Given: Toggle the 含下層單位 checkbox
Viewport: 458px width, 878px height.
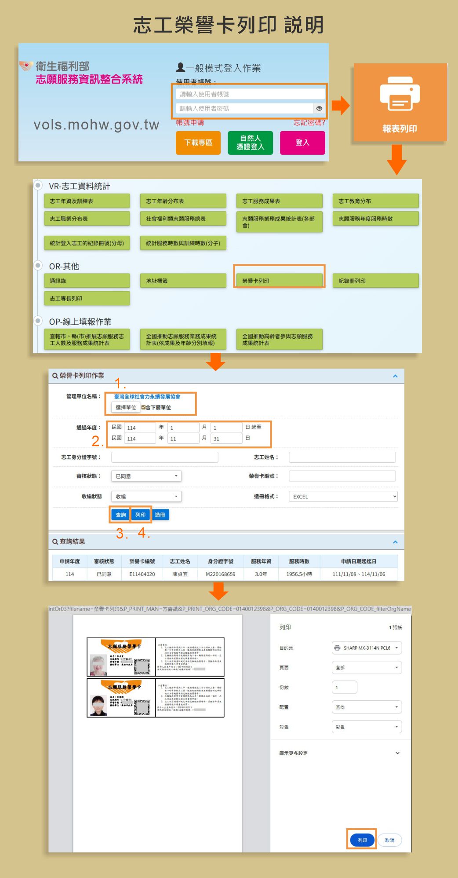Looking at the screenshot, I should point(143,407).
